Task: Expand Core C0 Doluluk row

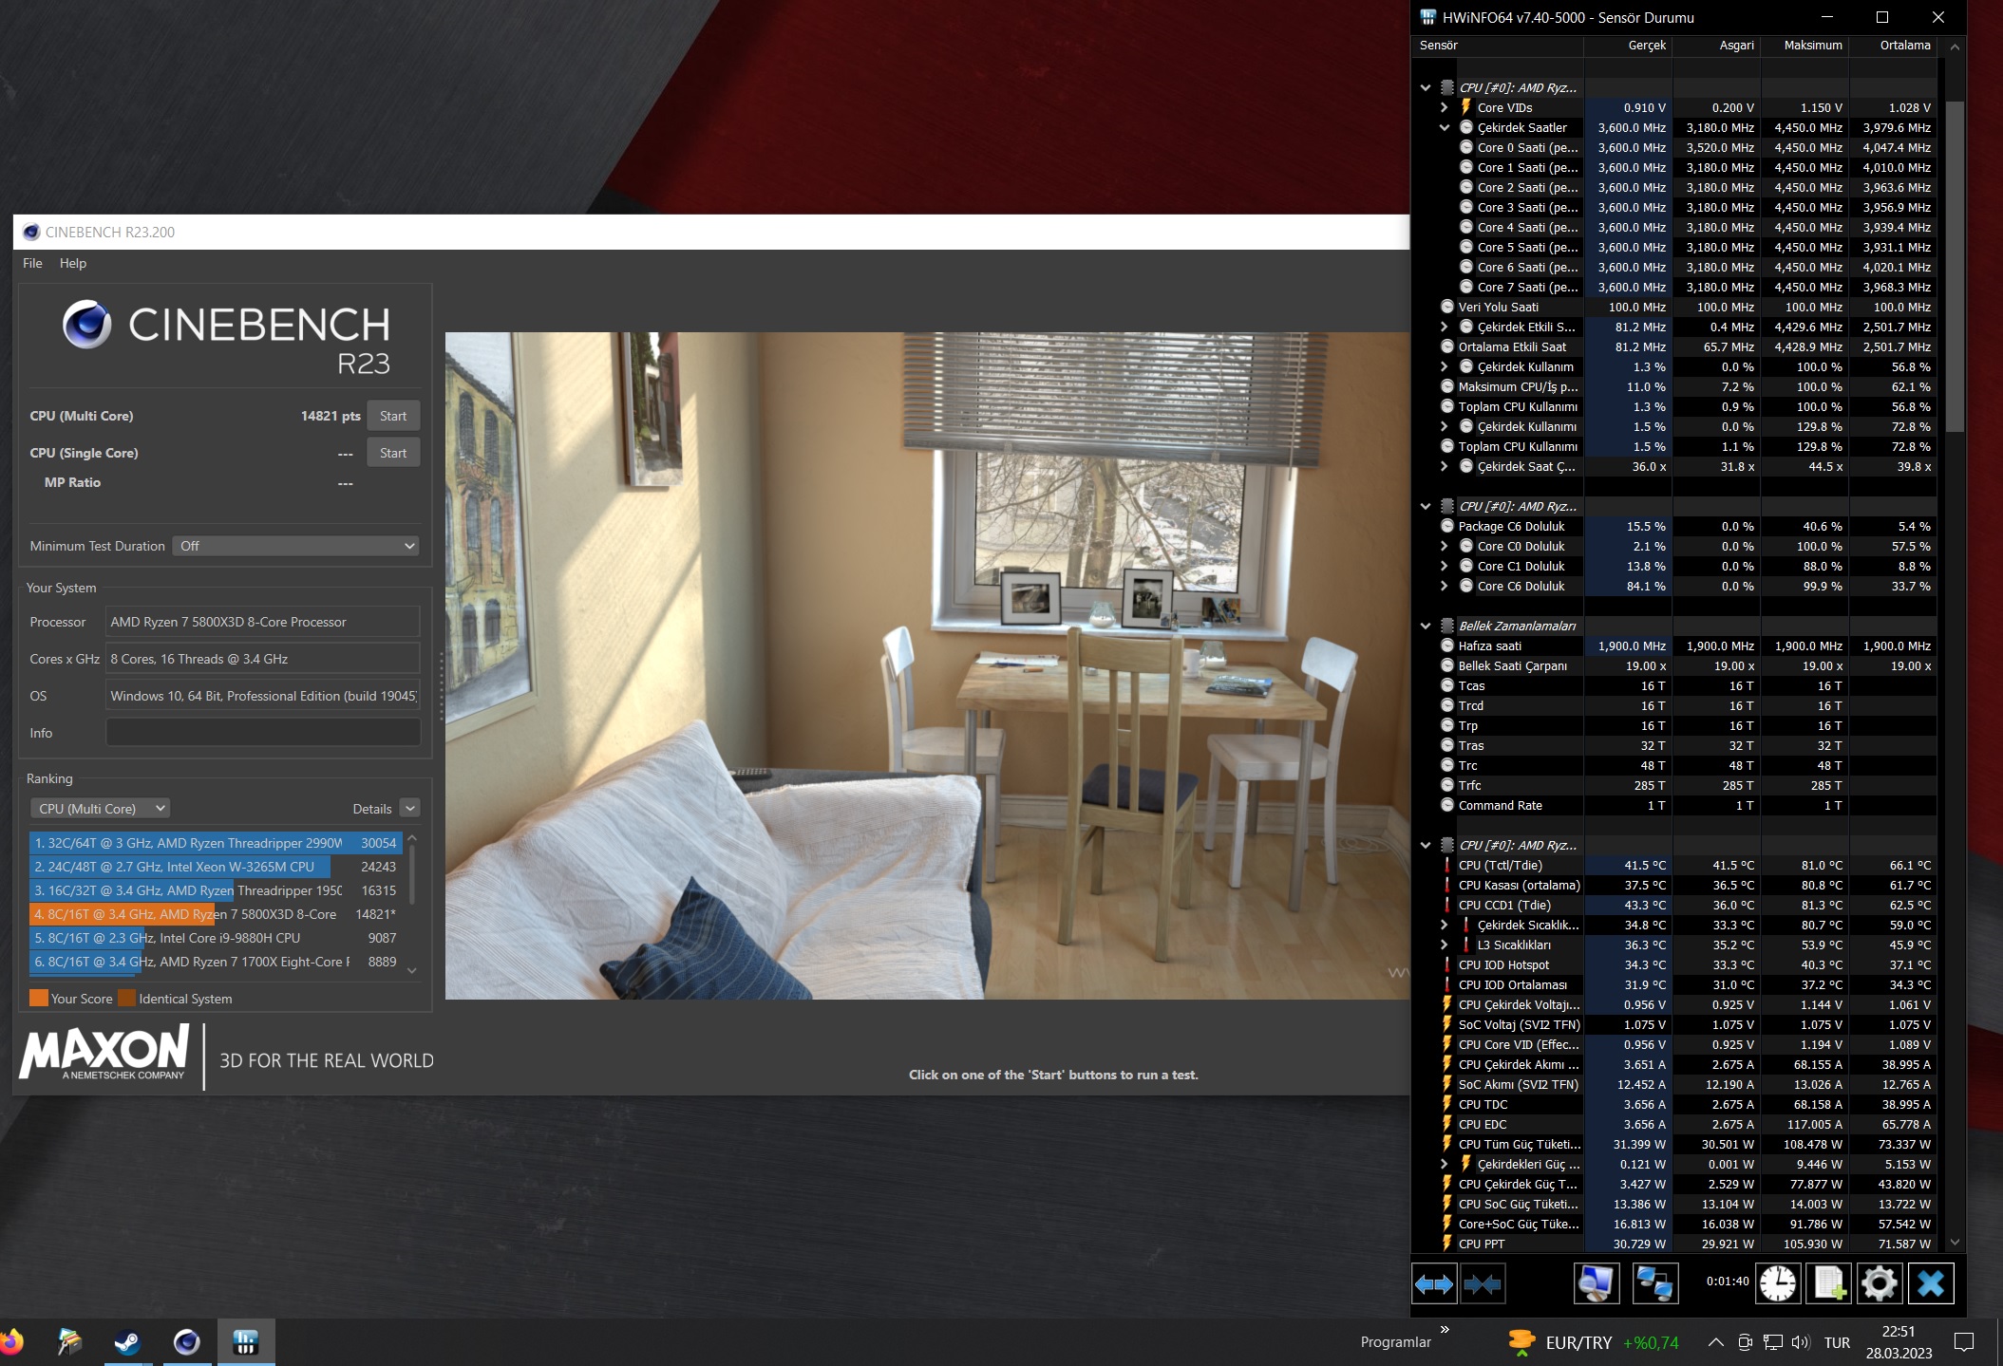Action: tap(1445, 546)
